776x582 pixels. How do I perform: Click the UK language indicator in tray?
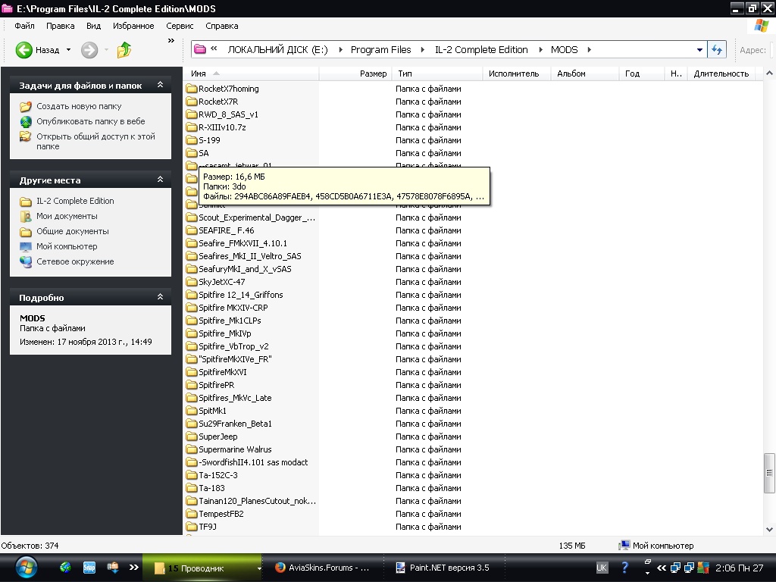click(x=602, y=568)
